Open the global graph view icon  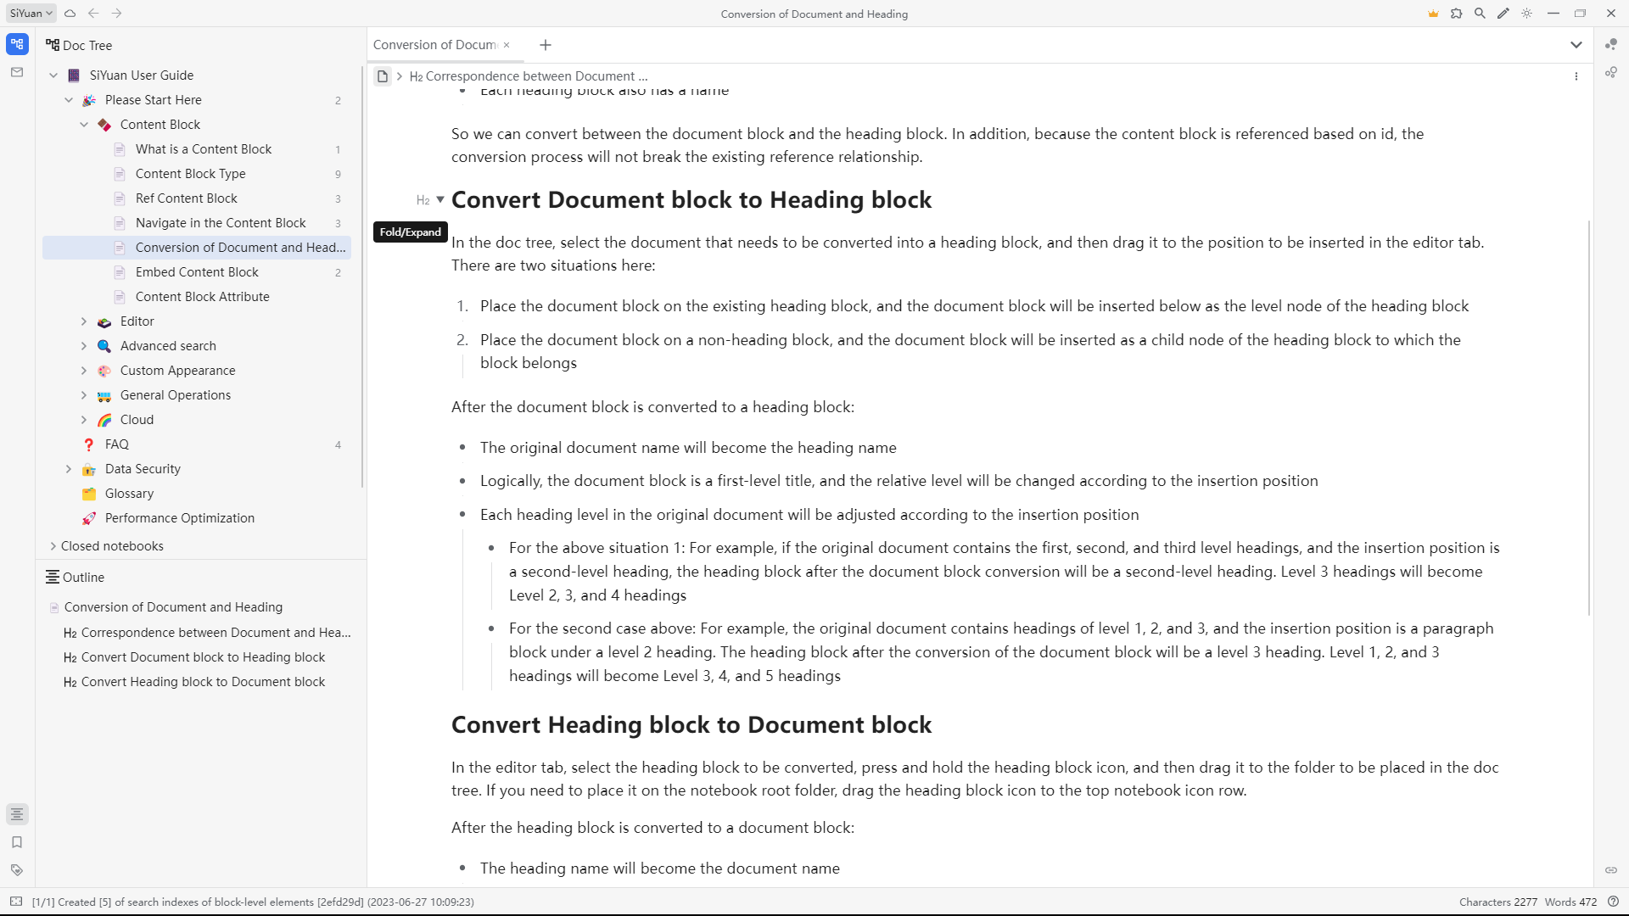pos(1610,73)
